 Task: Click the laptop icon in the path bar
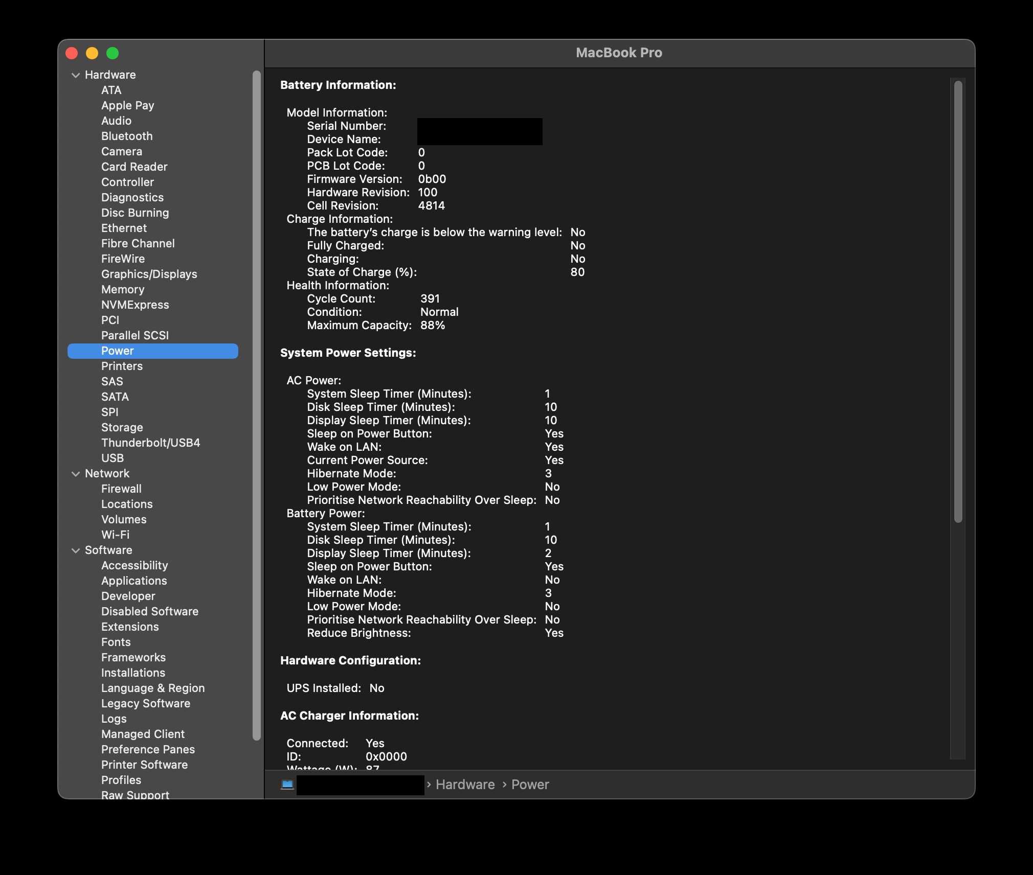pos(287,785)
